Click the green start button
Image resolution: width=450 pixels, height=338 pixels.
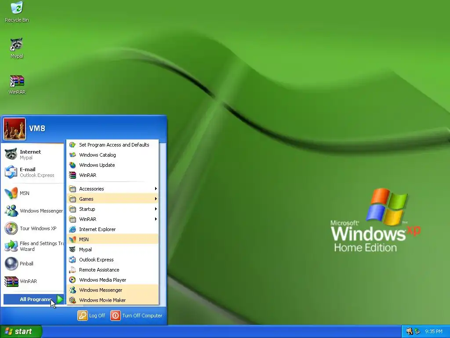21,331
